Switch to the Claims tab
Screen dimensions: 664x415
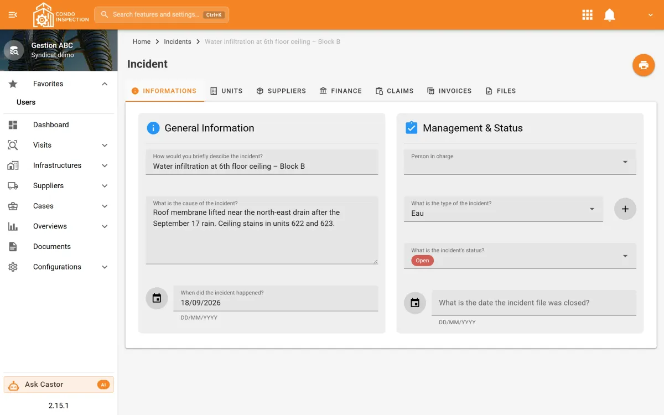tap(395, 91)
